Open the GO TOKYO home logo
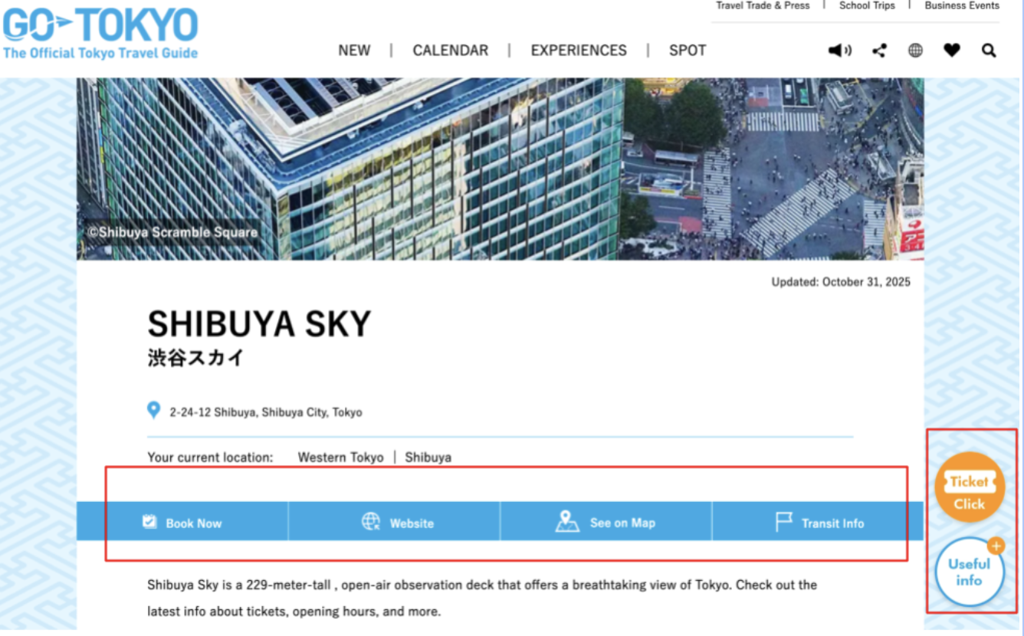This screenshot has height=636, width=1024. pyautogui.click(x=100, y=34)
